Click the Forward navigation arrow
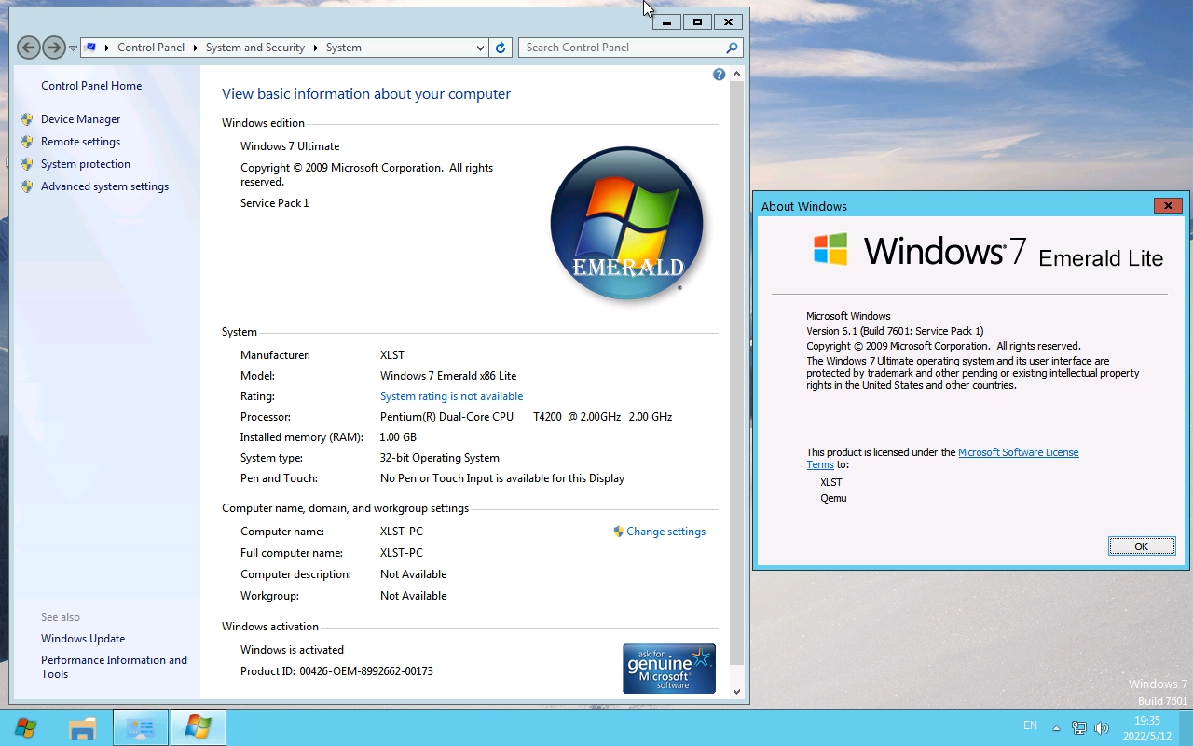The height and width of the screenshot is (746, 1193). tap(54, 48)
